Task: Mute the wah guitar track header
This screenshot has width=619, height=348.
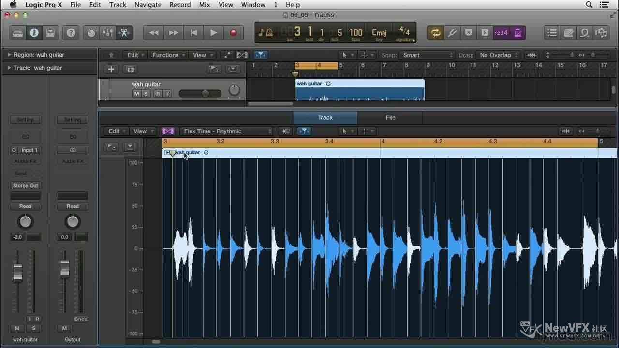Action: click(136, 94)
